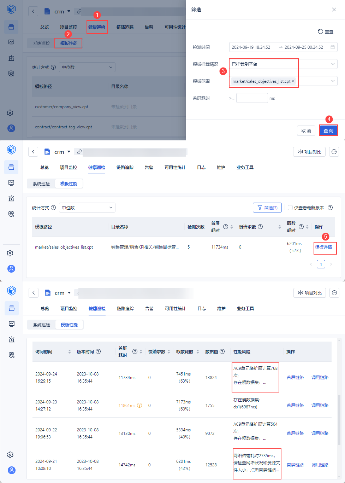Image resolution: width=345 pixels, height=483 pixels.
Task: Click sidebar user avatar in detail records view
Action: [12, 470]
